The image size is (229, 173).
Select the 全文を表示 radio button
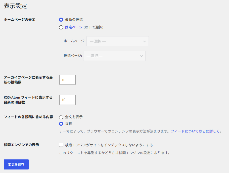(61, 117)
